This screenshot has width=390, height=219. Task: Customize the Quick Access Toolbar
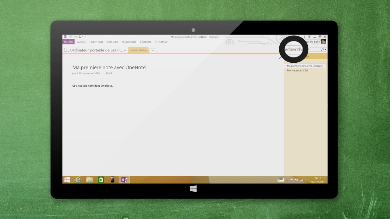(x=86, y=37)
